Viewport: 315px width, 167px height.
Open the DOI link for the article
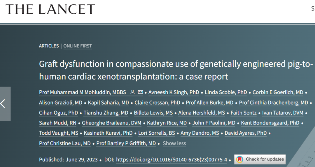click(x=171, y=160)
